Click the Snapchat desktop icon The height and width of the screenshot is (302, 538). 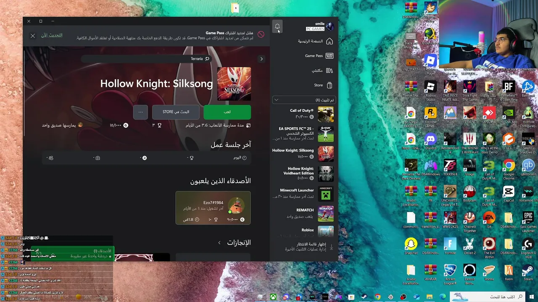coord(411,246)
